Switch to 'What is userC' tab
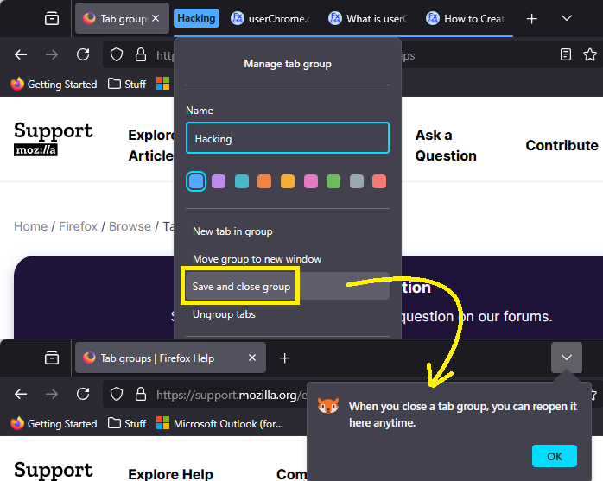 [368, 18]
